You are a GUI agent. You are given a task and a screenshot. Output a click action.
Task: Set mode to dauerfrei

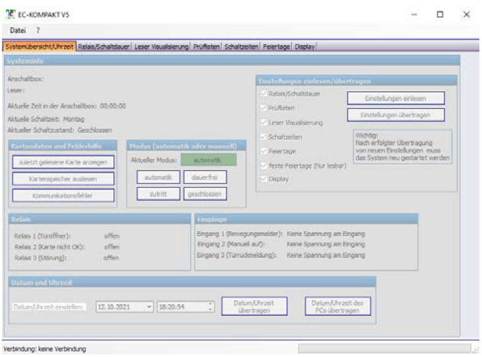pos(205,177)
